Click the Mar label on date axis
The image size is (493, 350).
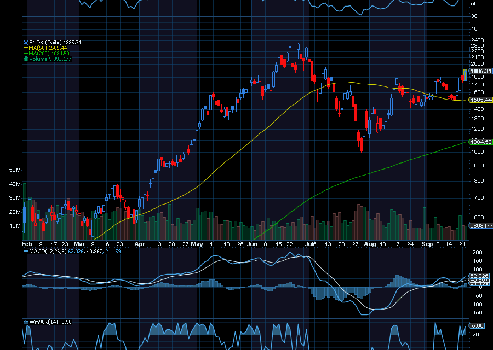tap(79, 244)
